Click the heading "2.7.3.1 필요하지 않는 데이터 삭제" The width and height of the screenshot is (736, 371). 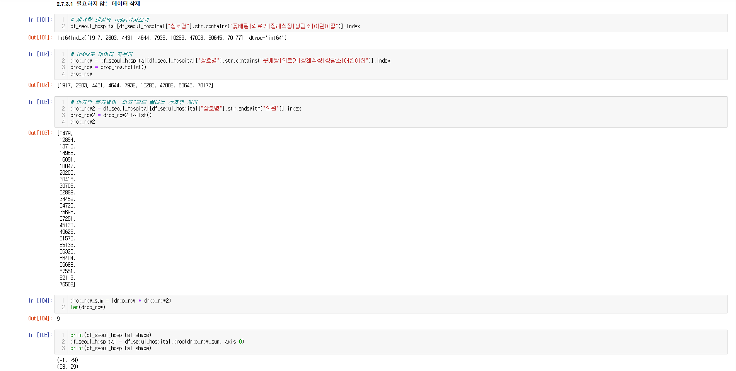(98, 4)
